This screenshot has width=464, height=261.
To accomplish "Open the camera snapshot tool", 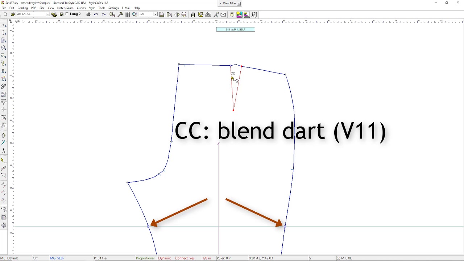I will point(208,14).
